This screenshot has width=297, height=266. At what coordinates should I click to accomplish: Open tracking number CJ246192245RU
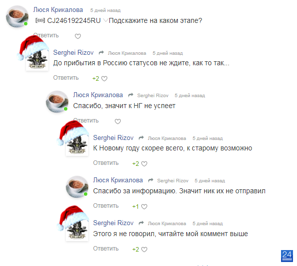(x=74, y=20)
